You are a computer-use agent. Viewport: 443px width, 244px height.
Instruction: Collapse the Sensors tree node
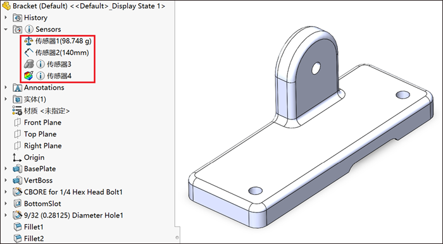6,29
